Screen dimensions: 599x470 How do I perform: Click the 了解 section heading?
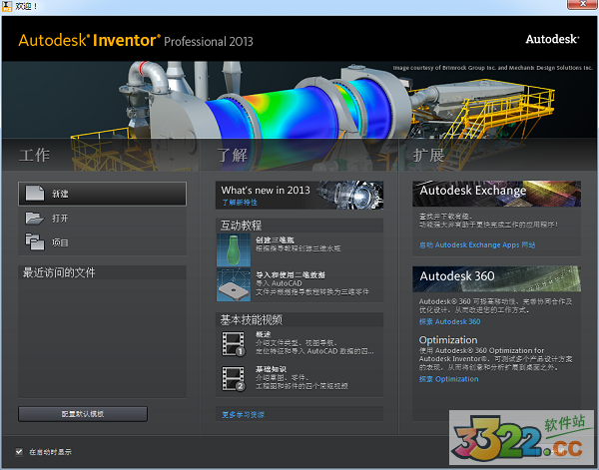233,155
